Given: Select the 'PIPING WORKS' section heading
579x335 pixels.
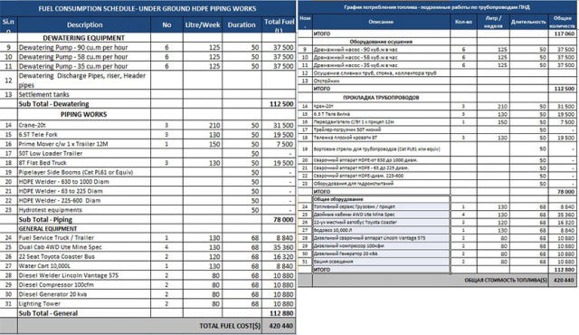Looking at the screenshot, I should coord(84,114).
